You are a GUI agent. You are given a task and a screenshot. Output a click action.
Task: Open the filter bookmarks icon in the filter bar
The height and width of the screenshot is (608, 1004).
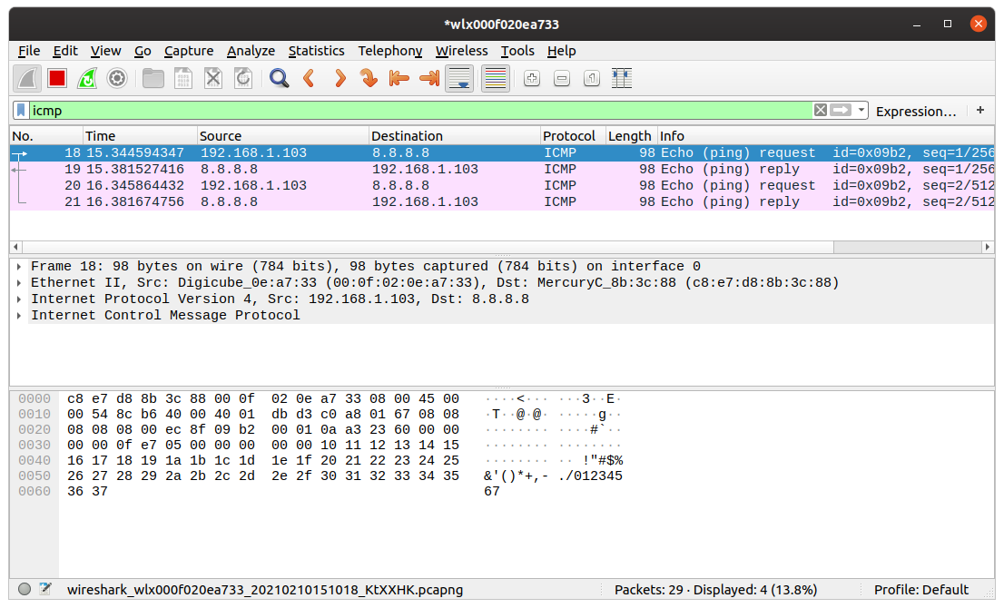(x=21, y=110)
